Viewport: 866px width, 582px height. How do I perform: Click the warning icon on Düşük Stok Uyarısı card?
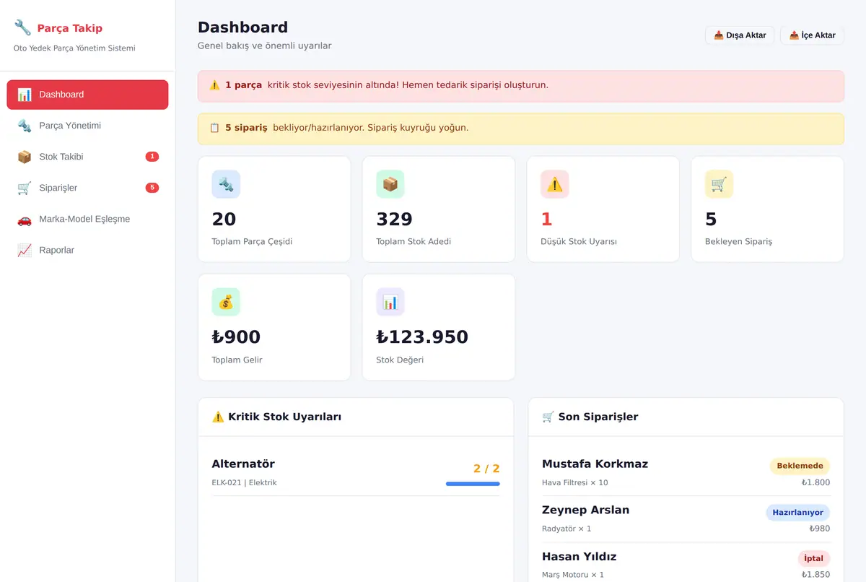point(555,184)
